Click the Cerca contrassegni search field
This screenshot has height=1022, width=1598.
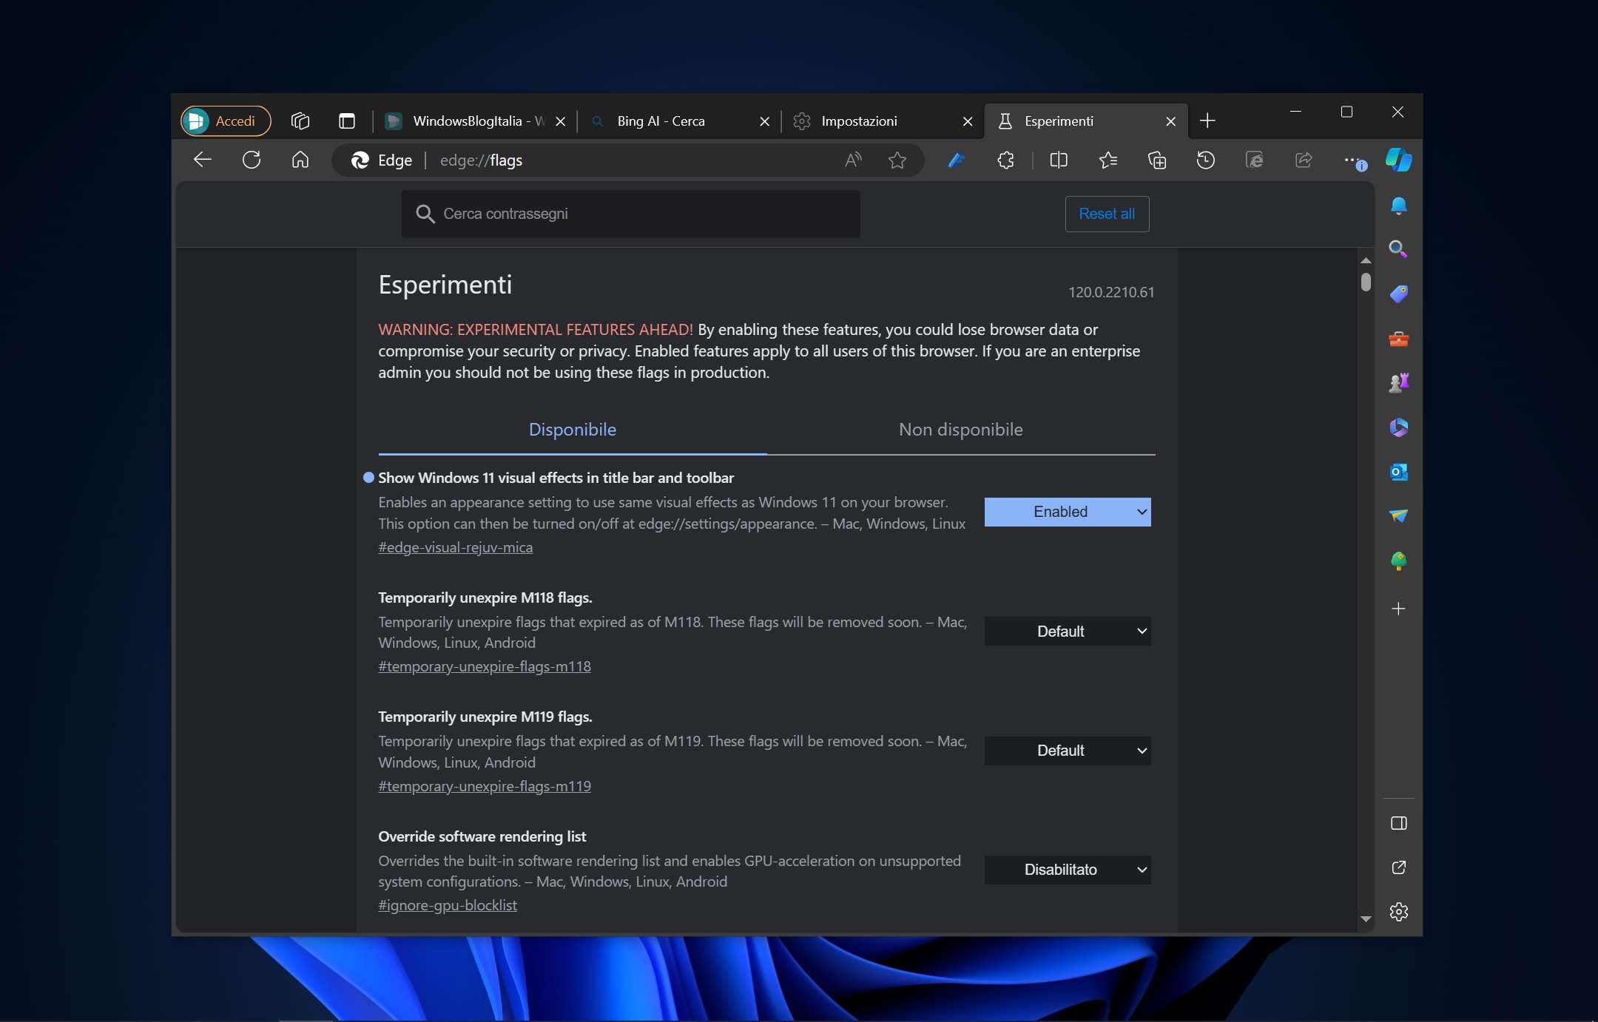click(630, 214)
